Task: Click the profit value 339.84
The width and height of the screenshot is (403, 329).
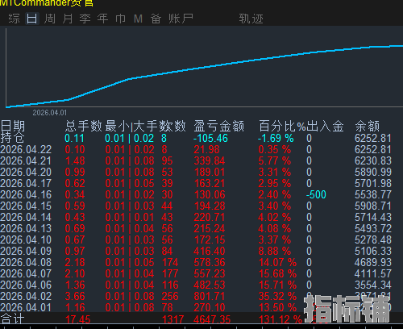Action: point(210,160)
